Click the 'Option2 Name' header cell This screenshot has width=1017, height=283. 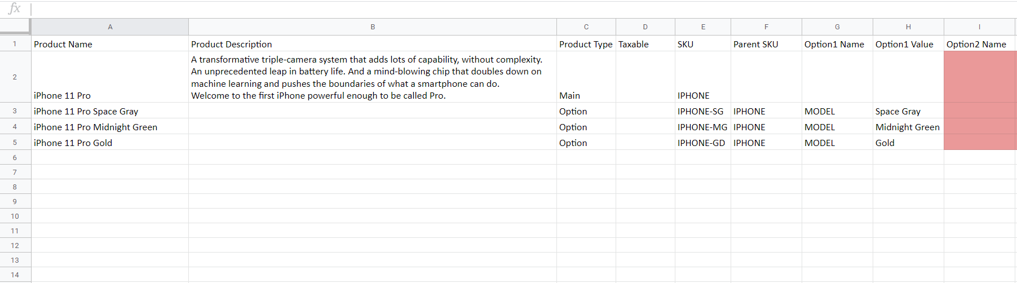979,44
